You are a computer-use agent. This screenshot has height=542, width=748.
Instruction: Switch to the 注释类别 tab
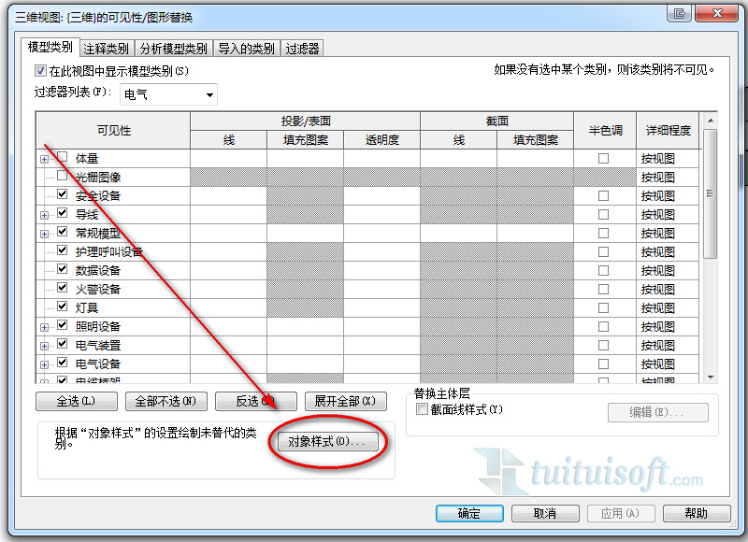(106, 49)
